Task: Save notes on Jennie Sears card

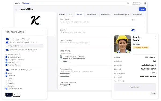Action: [153, 94]
